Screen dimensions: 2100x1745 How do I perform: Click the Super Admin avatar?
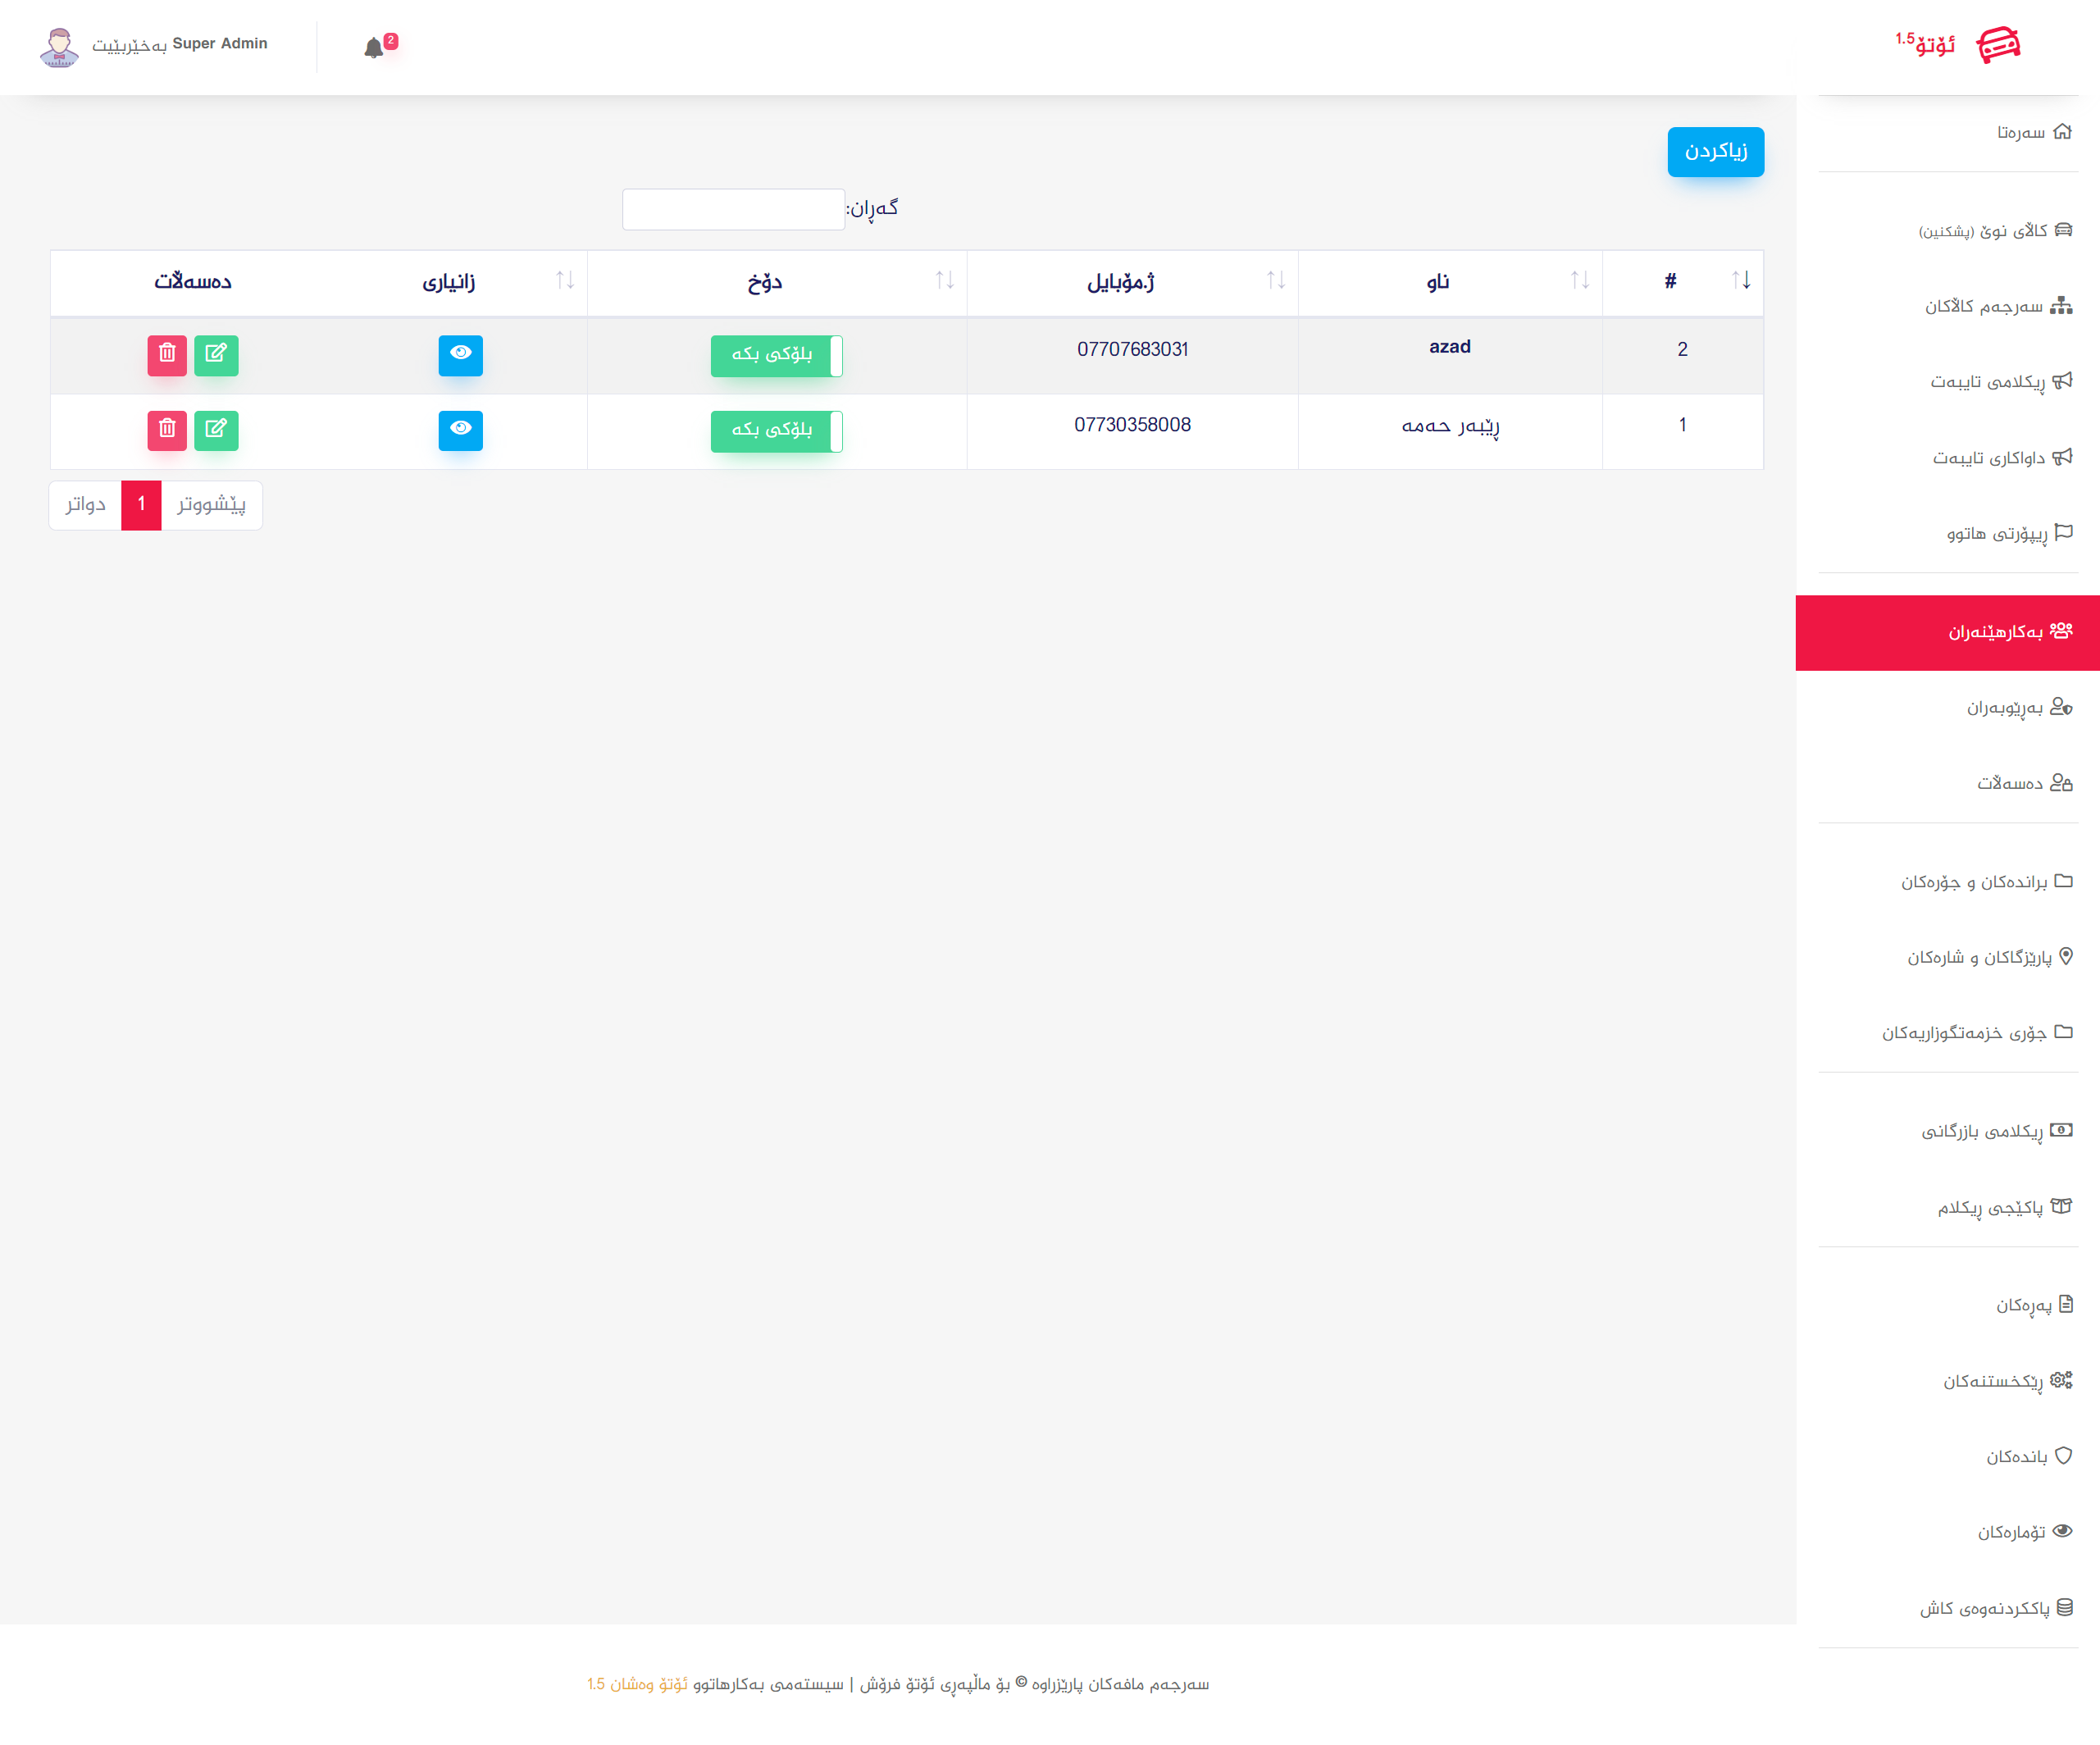click(59, 47)
